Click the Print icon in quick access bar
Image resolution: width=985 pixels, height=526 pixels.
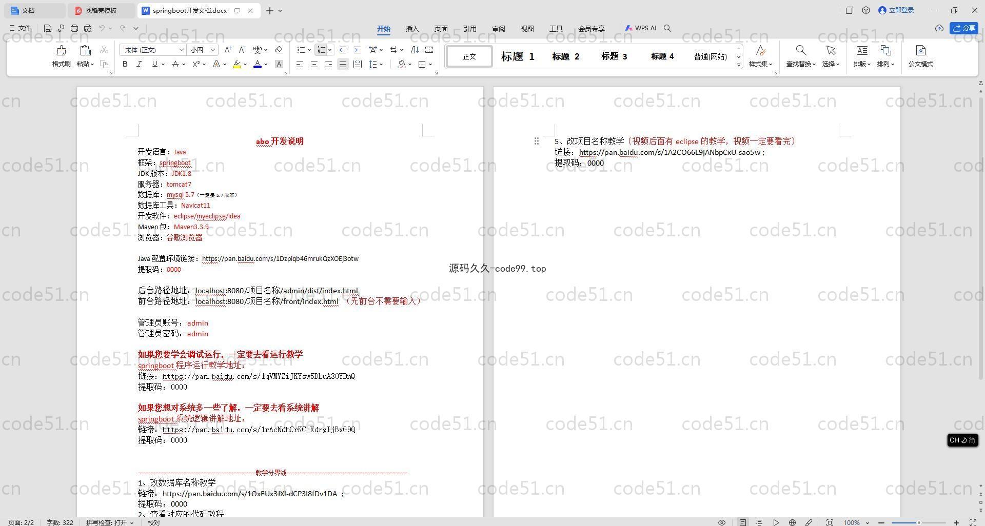(x=74, y=28)
